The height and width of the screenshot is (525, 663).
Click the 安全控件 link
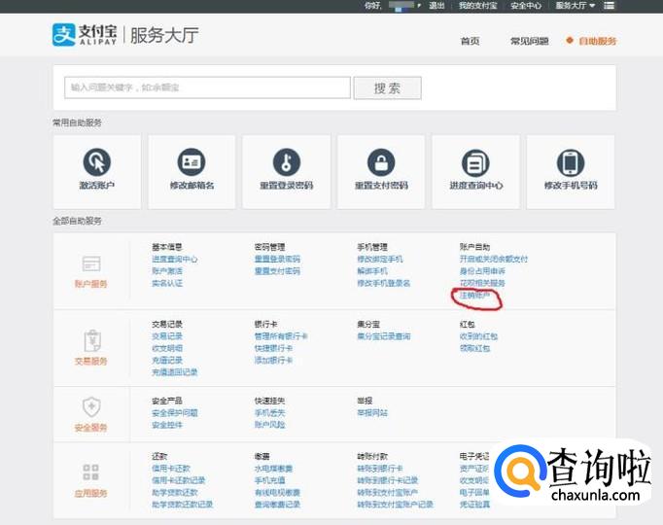[x=167, y=425]
